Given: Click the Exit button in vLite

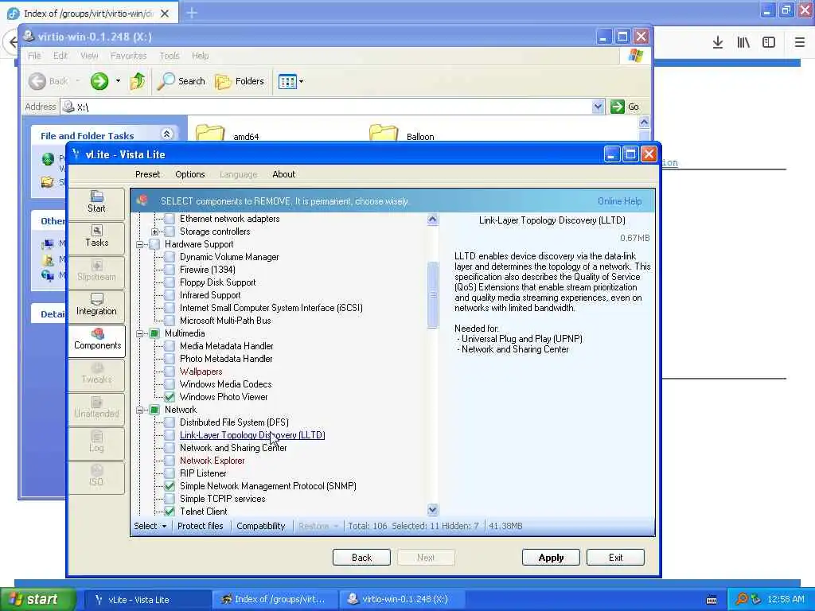Looking at the screenshot, I should [x=615, y=558].
